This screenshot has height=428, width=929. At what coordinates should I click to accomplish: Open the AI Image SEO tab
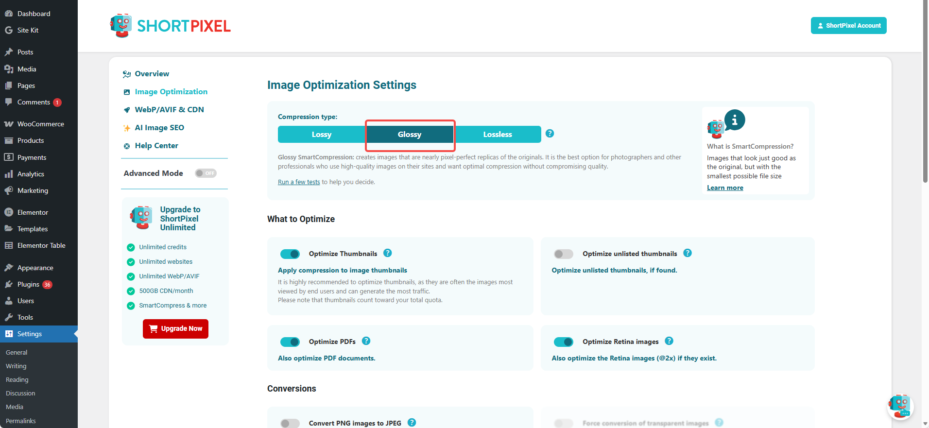tap(159, 128)
